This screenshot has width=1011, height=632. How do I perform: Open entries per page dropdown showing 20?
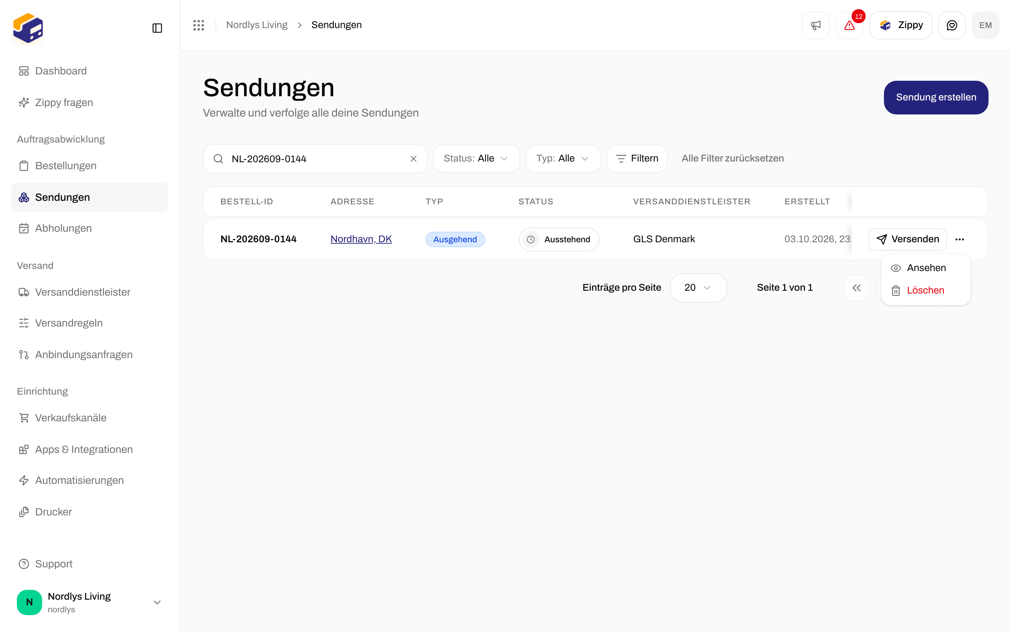(x=698, y=288)
